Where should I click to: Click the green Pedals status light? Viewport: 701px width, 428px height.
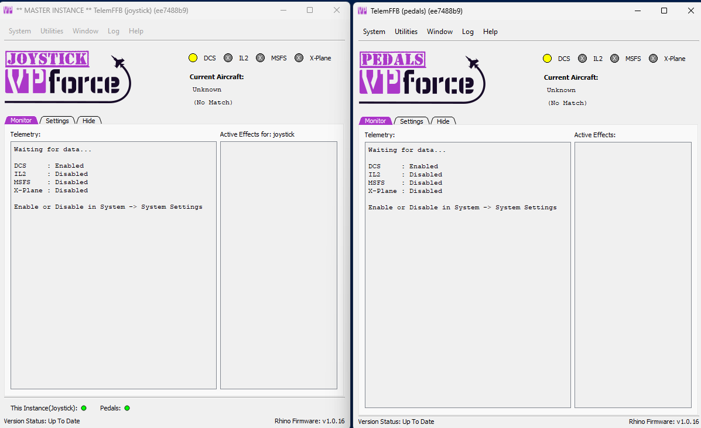(x=127, y=408)
